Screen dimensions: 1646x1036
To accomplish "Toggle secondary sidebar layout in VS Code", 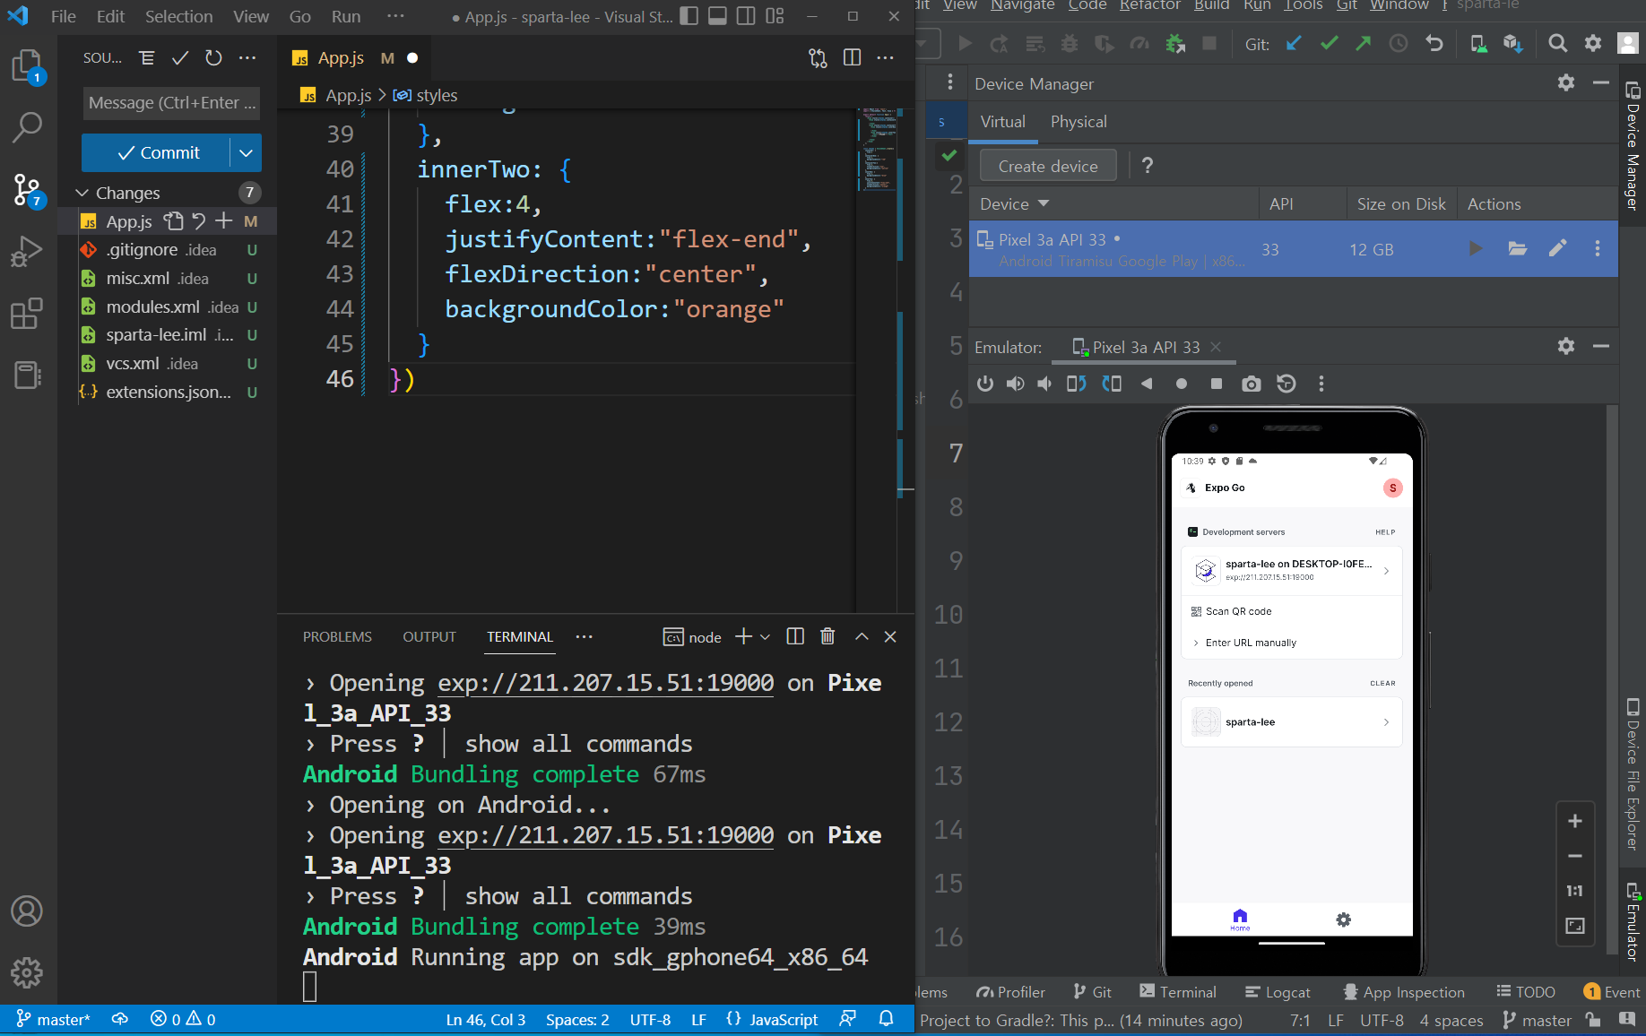I will [x=746, y=16].
